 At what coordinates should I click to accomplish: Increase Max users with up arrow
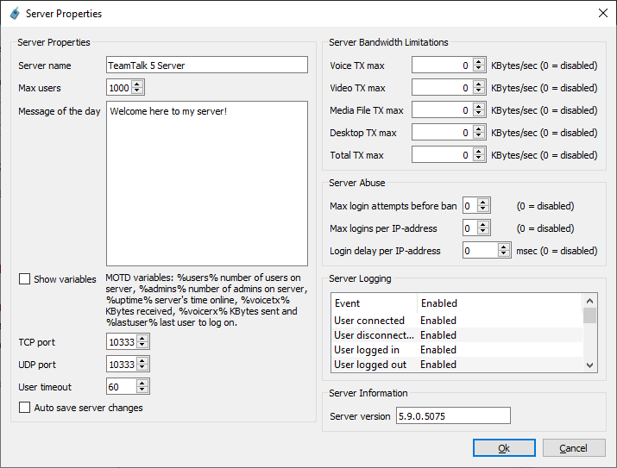pyautogui.click(x=138, y=84)
